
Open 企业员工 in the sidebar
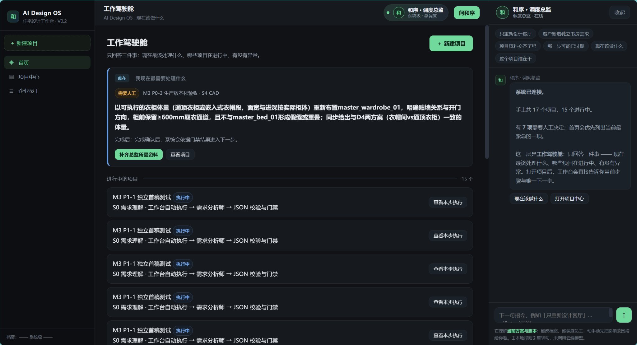pos(47,91)
